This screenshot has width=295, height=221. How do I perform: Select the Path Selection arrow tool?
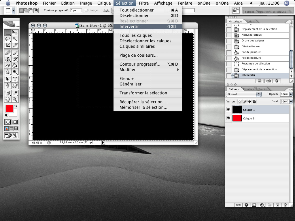coord(8,79)
